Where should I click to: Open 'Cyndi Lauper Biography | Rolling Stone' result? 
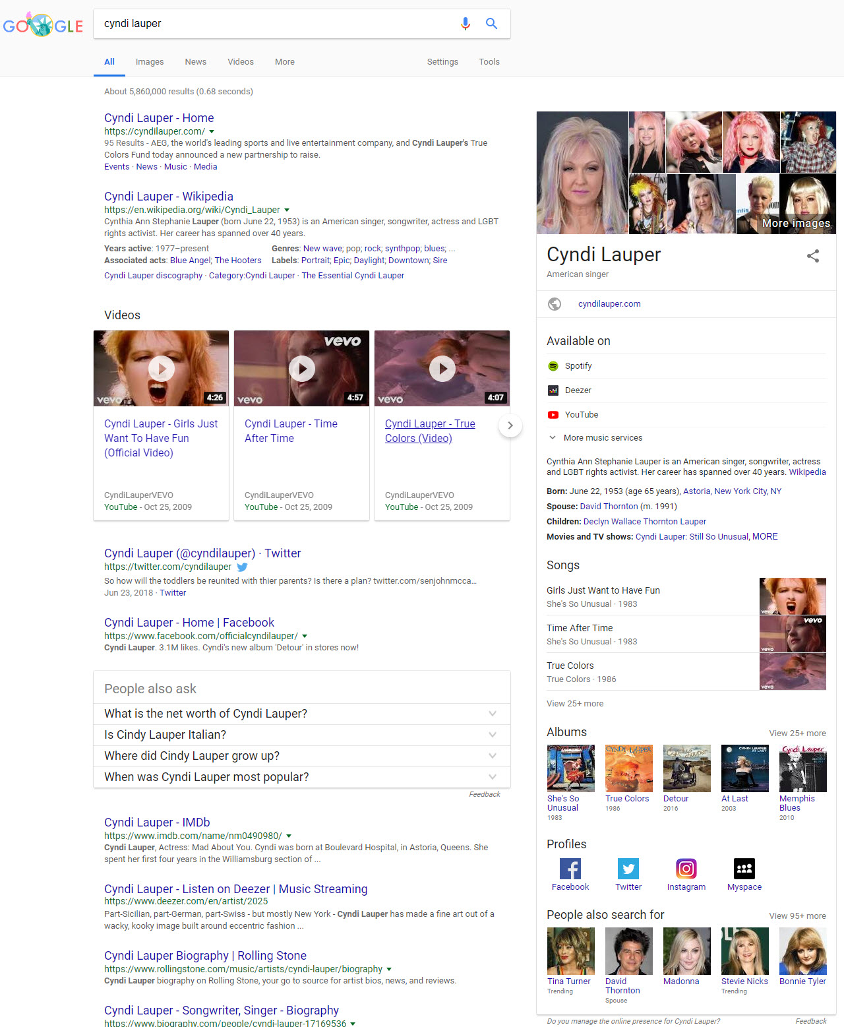point(205,956)
